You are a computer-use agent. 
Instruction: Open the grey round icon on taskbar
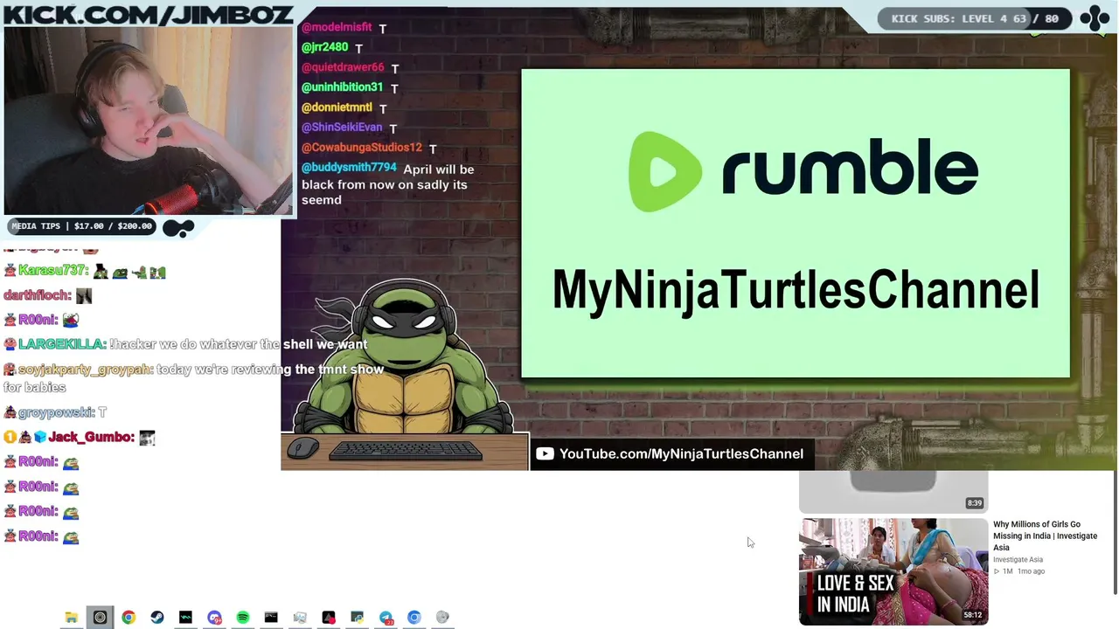coord(442,618)
